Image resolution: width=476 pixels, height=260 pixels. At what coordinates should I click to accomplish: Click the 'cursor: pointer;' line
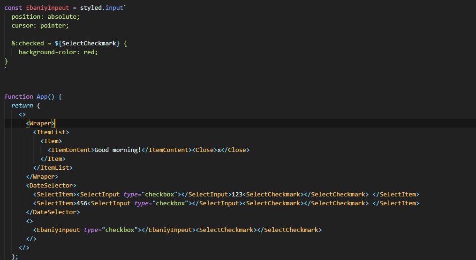tap(40, 26)
